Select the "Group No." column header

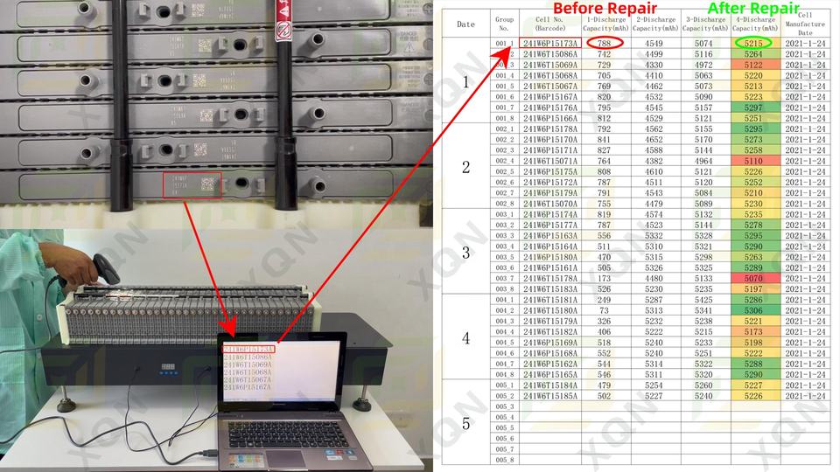click(x=504, y=24)
